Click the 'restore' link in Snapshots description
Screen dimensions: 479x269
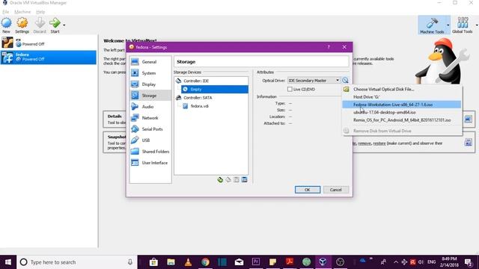tap(379, 143)
